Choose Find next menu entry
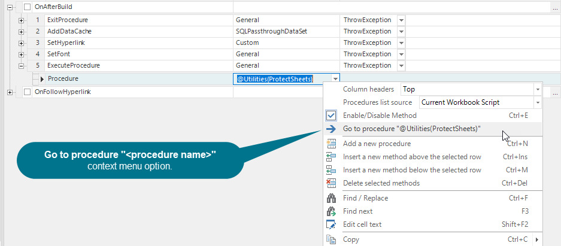 coord(433,211)
